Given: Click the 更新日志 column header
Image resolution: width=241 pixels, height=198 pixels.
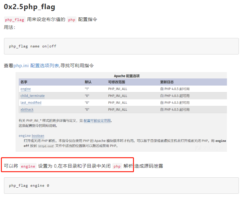Looking at the screenshot, I should 167,82.
